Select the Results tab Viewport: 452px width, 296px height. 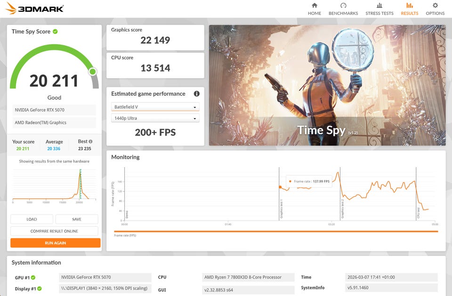(409, 9)
